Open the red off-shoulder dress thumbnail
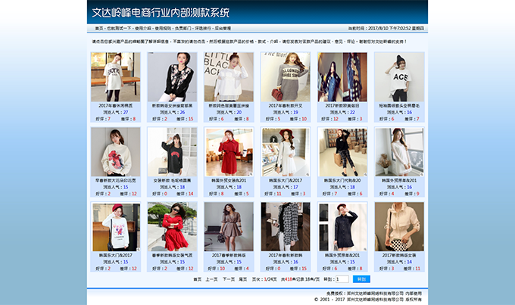This screenshot has width=515, height=305. [172, 226]
